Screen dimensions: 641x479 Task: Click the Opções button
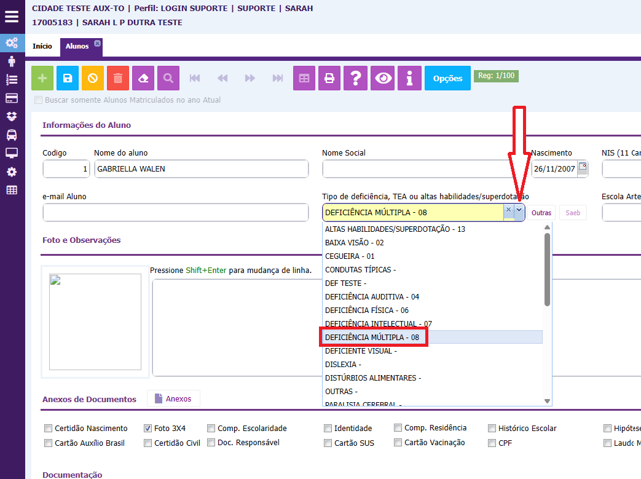(x=447, y=78)
